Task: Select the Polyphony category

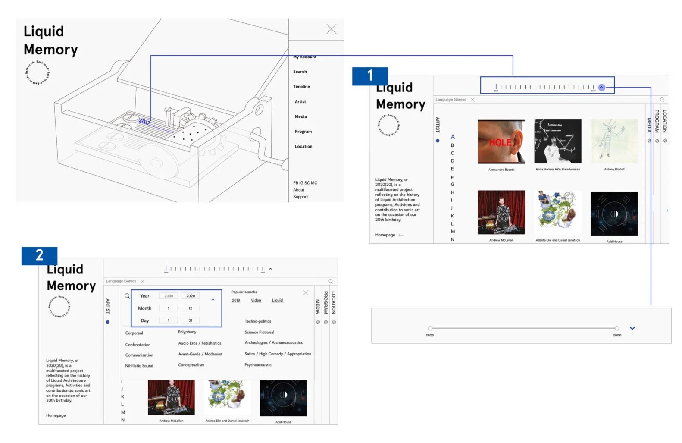Action: pyautogui.click(x=187, y=332)
